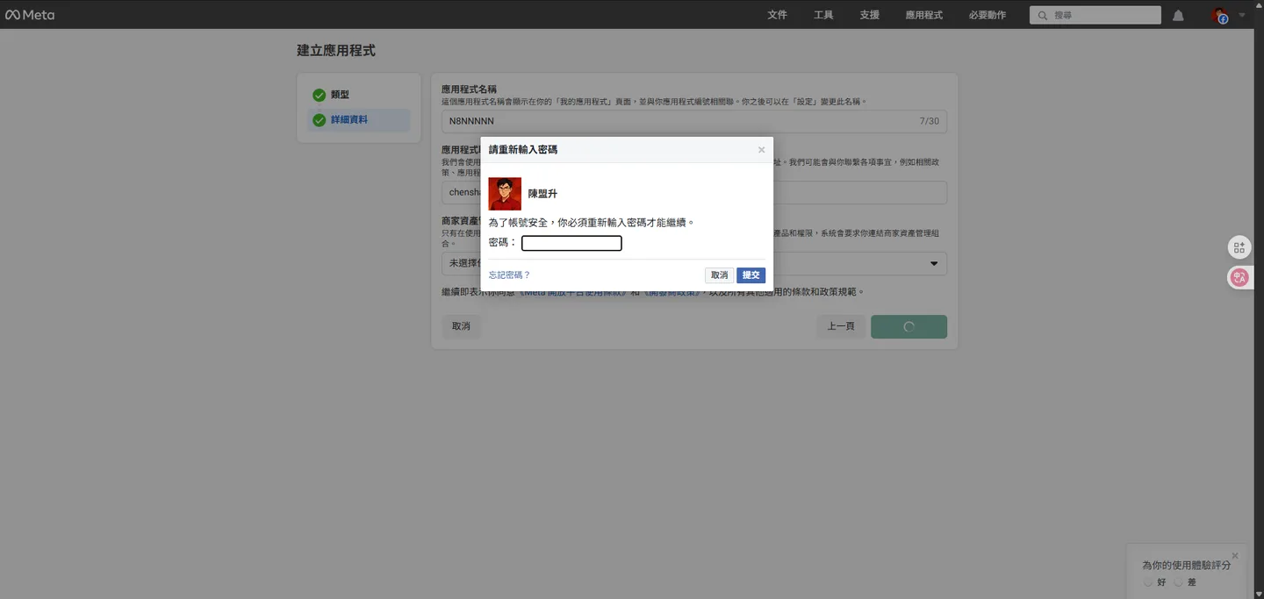Click the green check next to 詳細資料
The image size is (1264, 599).
pyautogui.click(x=320, y=120)
